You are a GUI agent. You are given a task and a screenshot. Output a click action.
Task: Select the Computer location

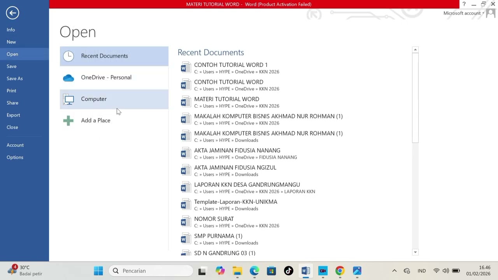[x=114, y=99]
